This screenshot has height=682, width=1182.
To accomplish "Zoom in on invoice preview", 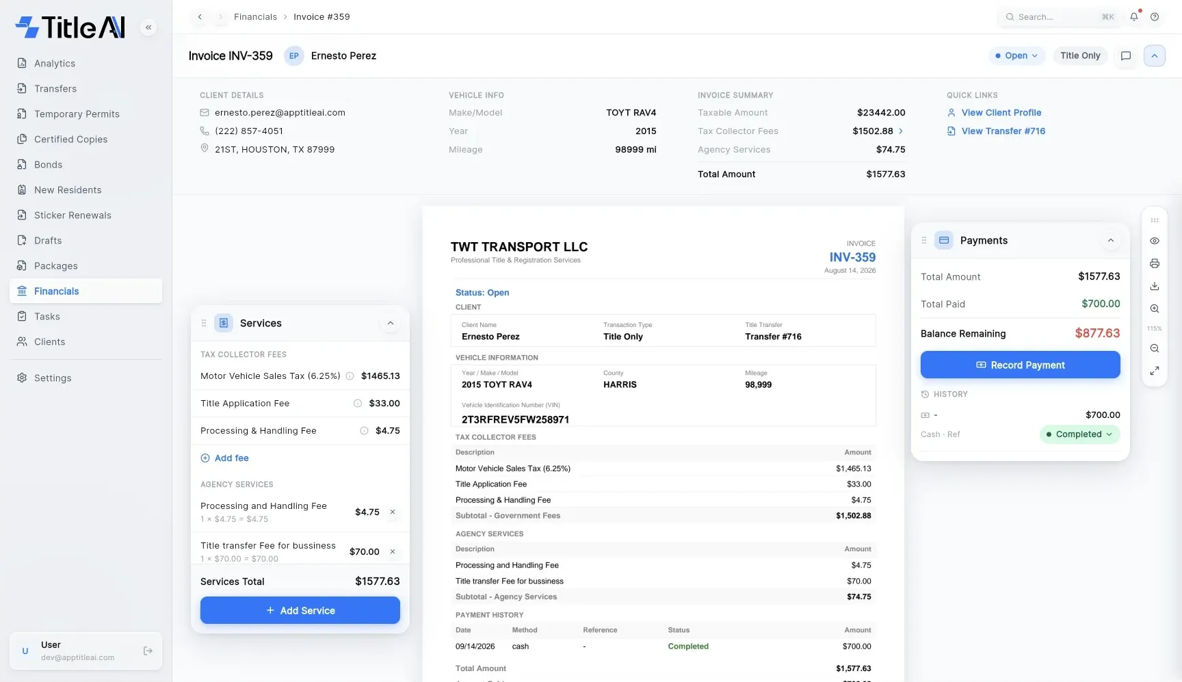I will (1155, 309).
